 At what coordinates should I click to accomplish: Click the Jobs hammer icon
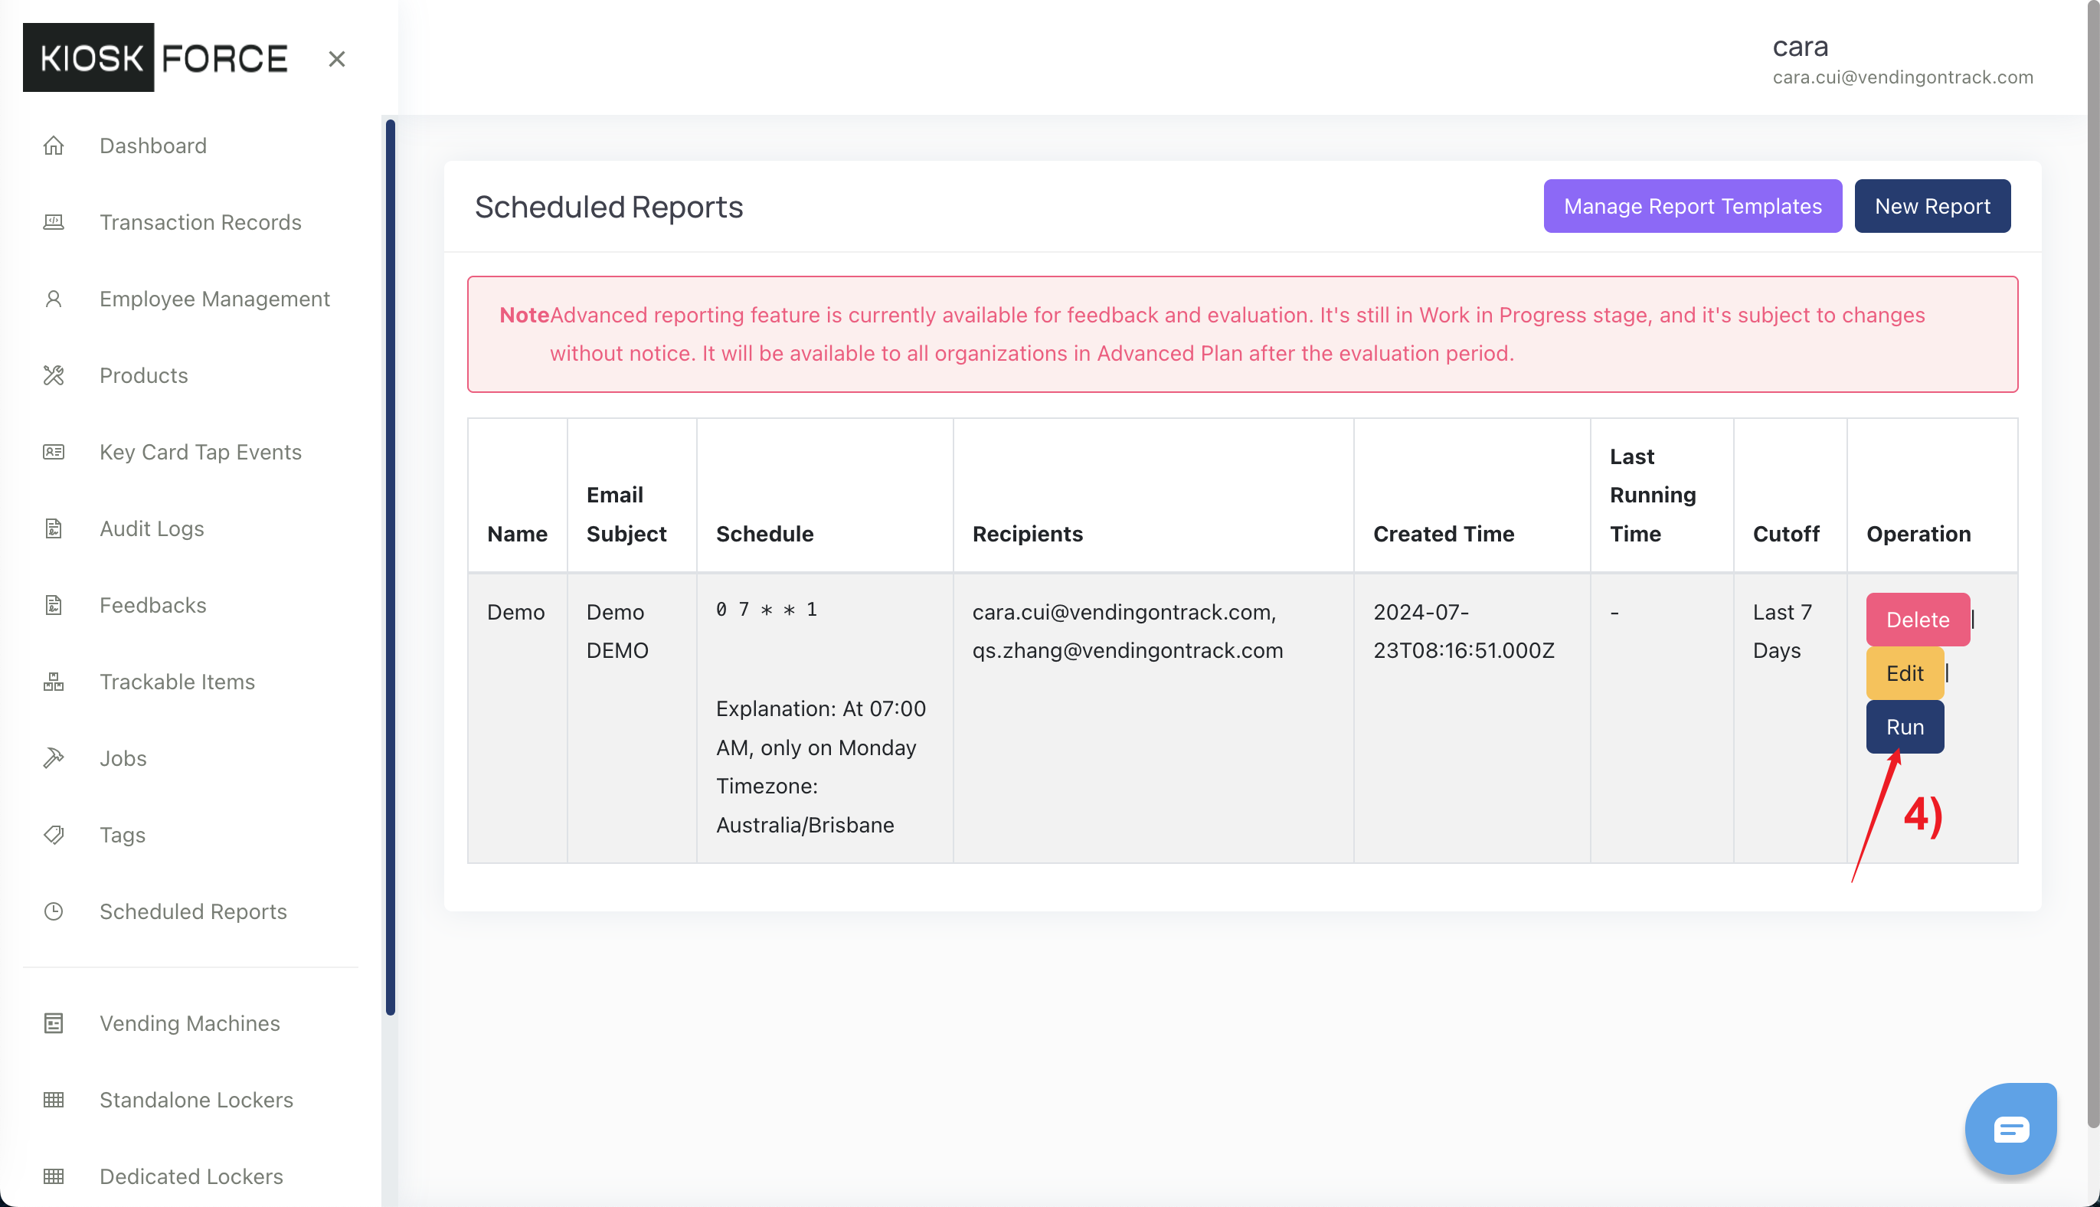click(x=54, y=757)
